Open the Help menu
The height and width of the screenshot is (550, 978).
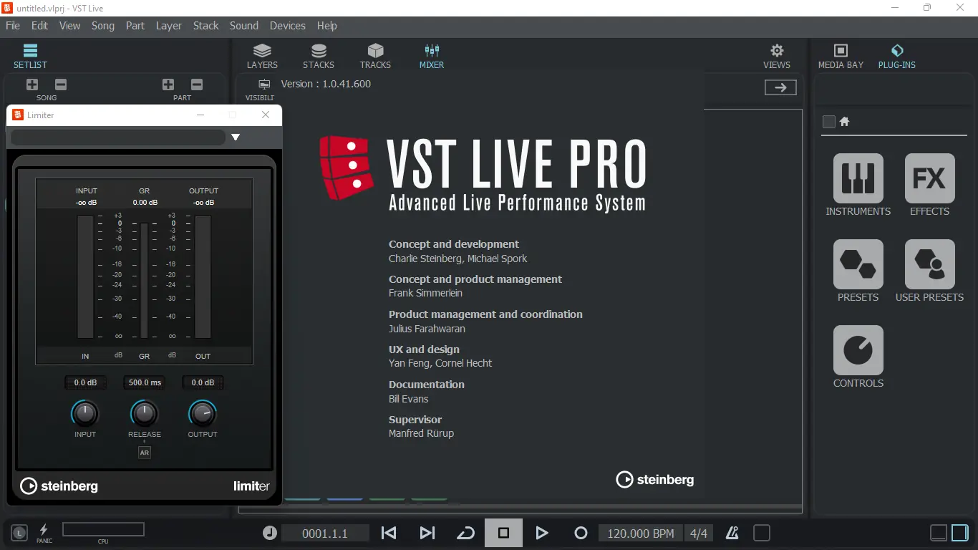(327, 26)
